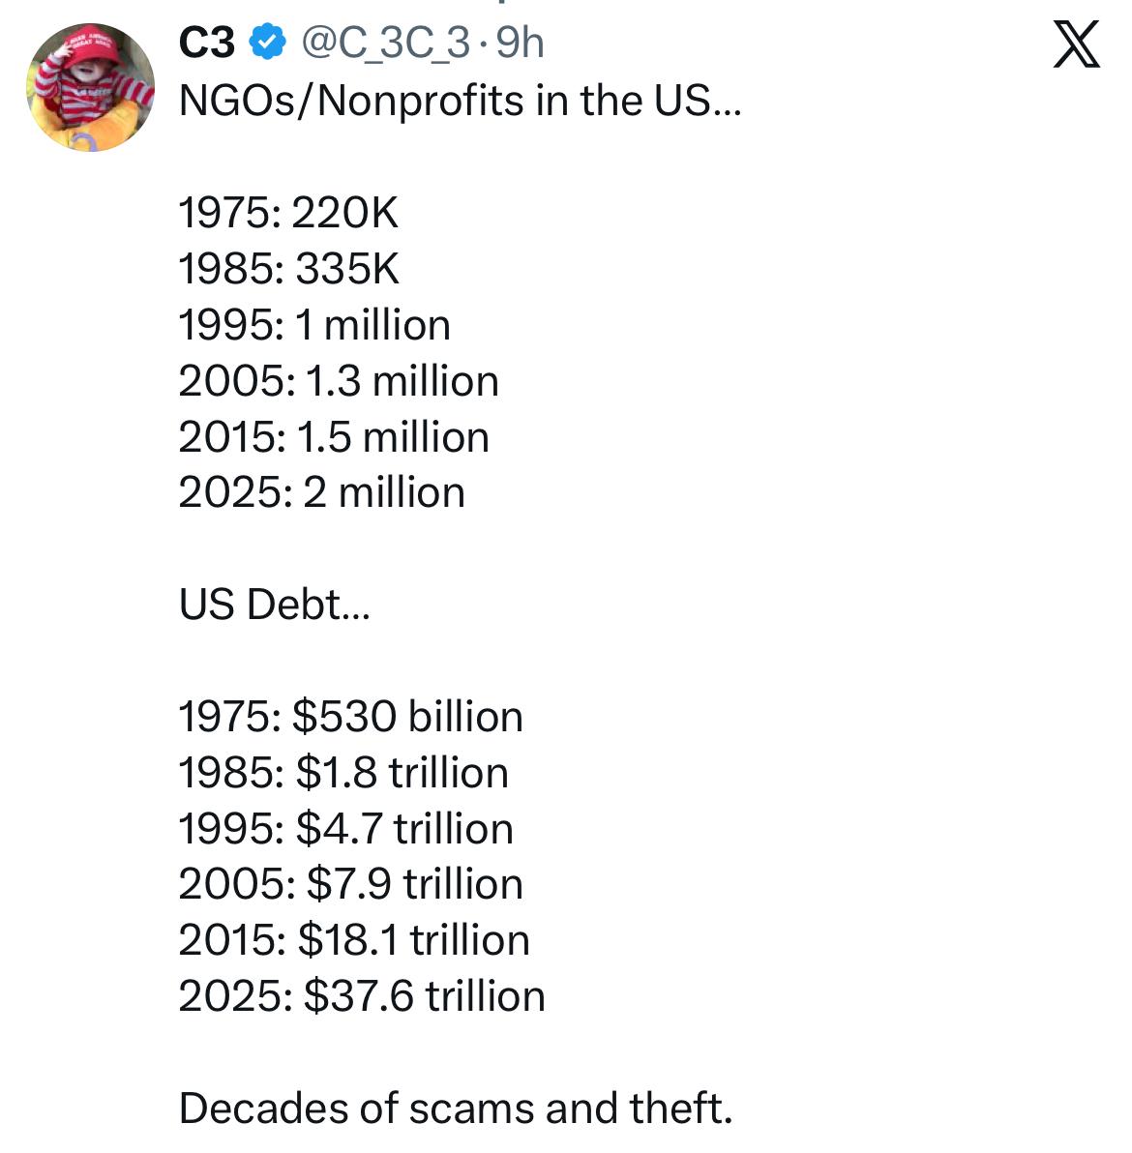
Task: Click the blue verified checkmark badge
Action: click(x=268, y=43)
